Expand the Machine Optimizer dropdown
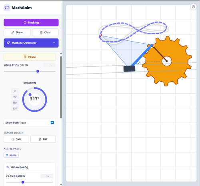The image size is (200, 186). (31, 43)
